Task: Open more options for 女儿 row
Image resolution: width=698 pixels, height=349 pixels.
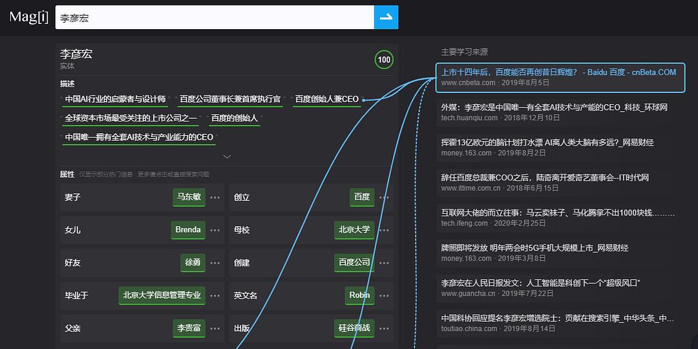Action: pyautogui.click(x=215, y=230)
